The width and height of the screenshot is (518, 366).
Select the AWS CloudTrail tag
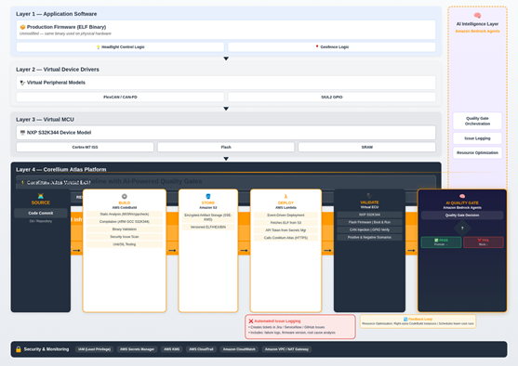coord(201,349)
